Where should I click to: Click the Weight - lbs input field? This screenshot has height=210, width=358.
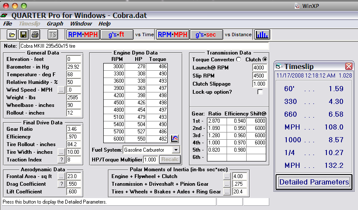[74, 98]
